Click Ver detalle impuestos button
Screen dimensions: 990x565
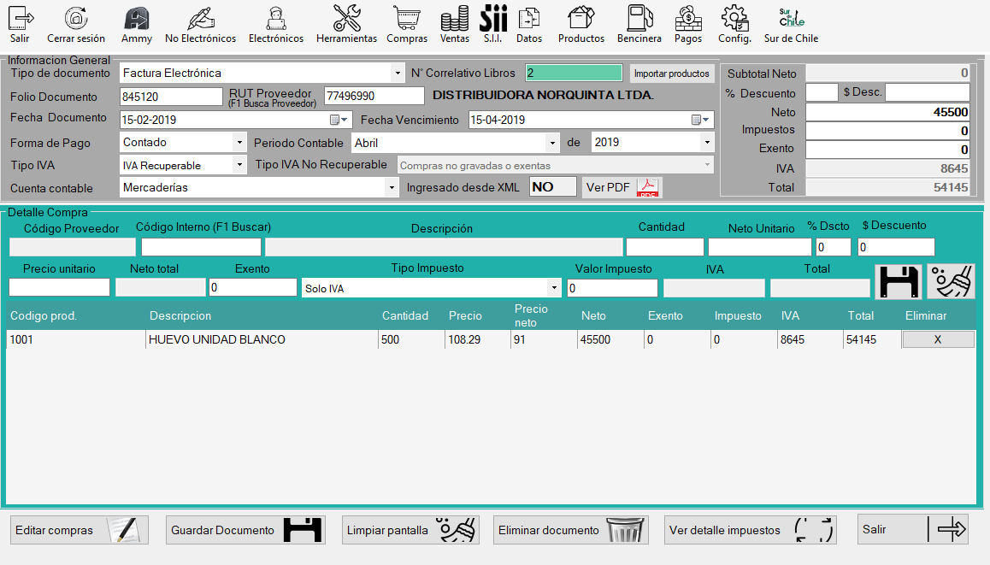point(751,530)
